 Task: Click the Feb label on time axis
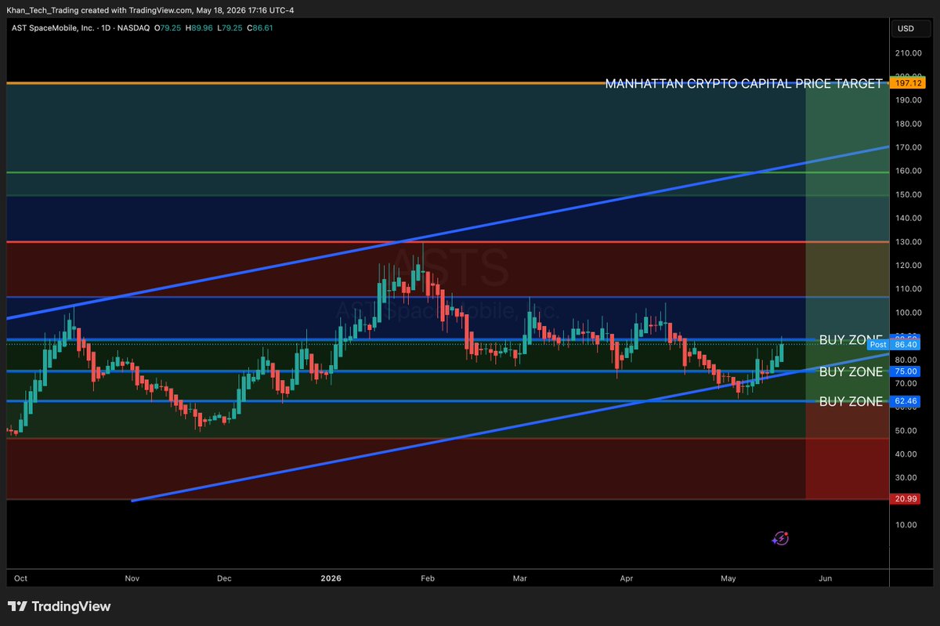click(428, 578)
